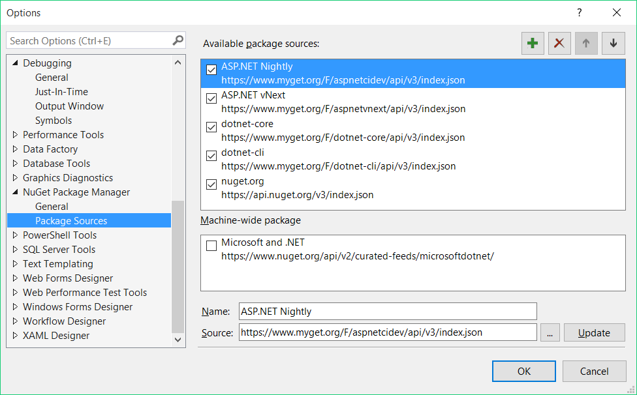637x395 pixels.
Task: Click the search magnifier icon
Action: (178, 40)
